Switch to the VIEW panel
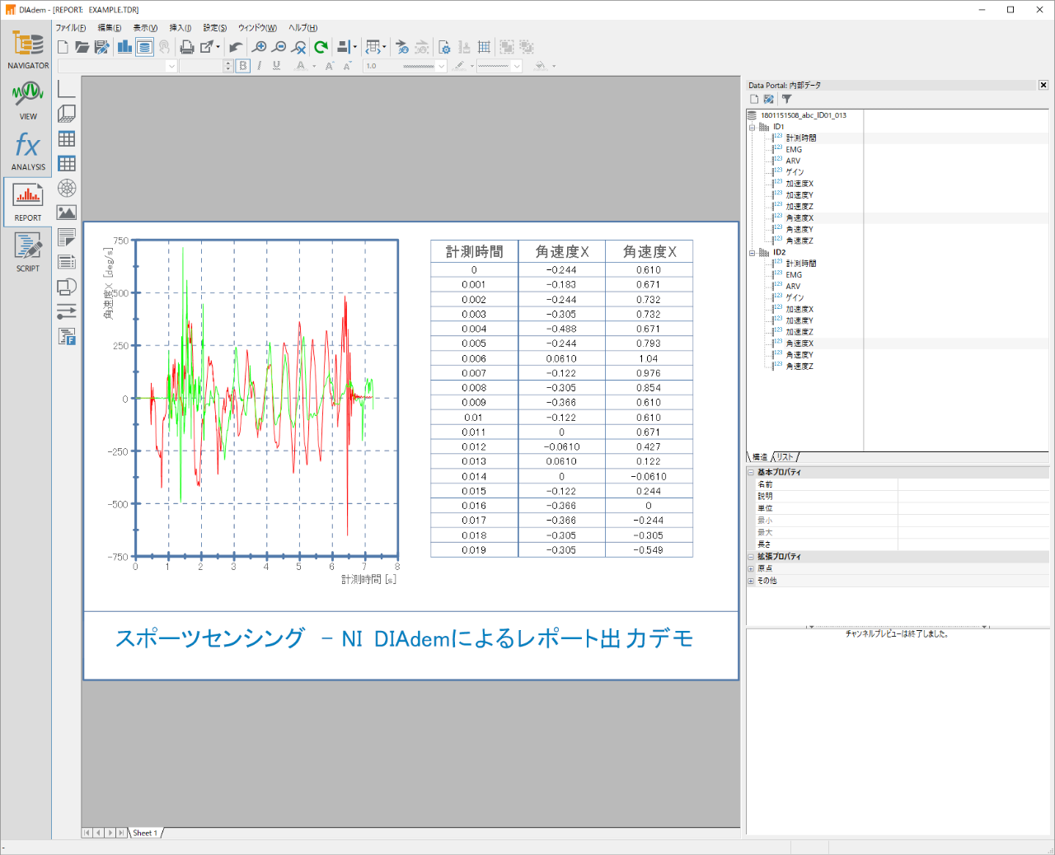 click(x=28, y=100)
